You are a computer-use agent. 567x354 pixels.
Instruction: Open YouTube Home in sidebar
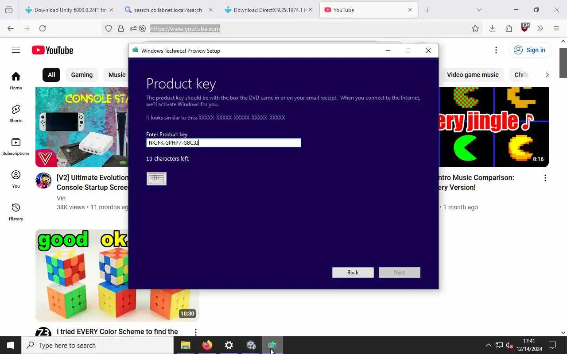(16, 81)
